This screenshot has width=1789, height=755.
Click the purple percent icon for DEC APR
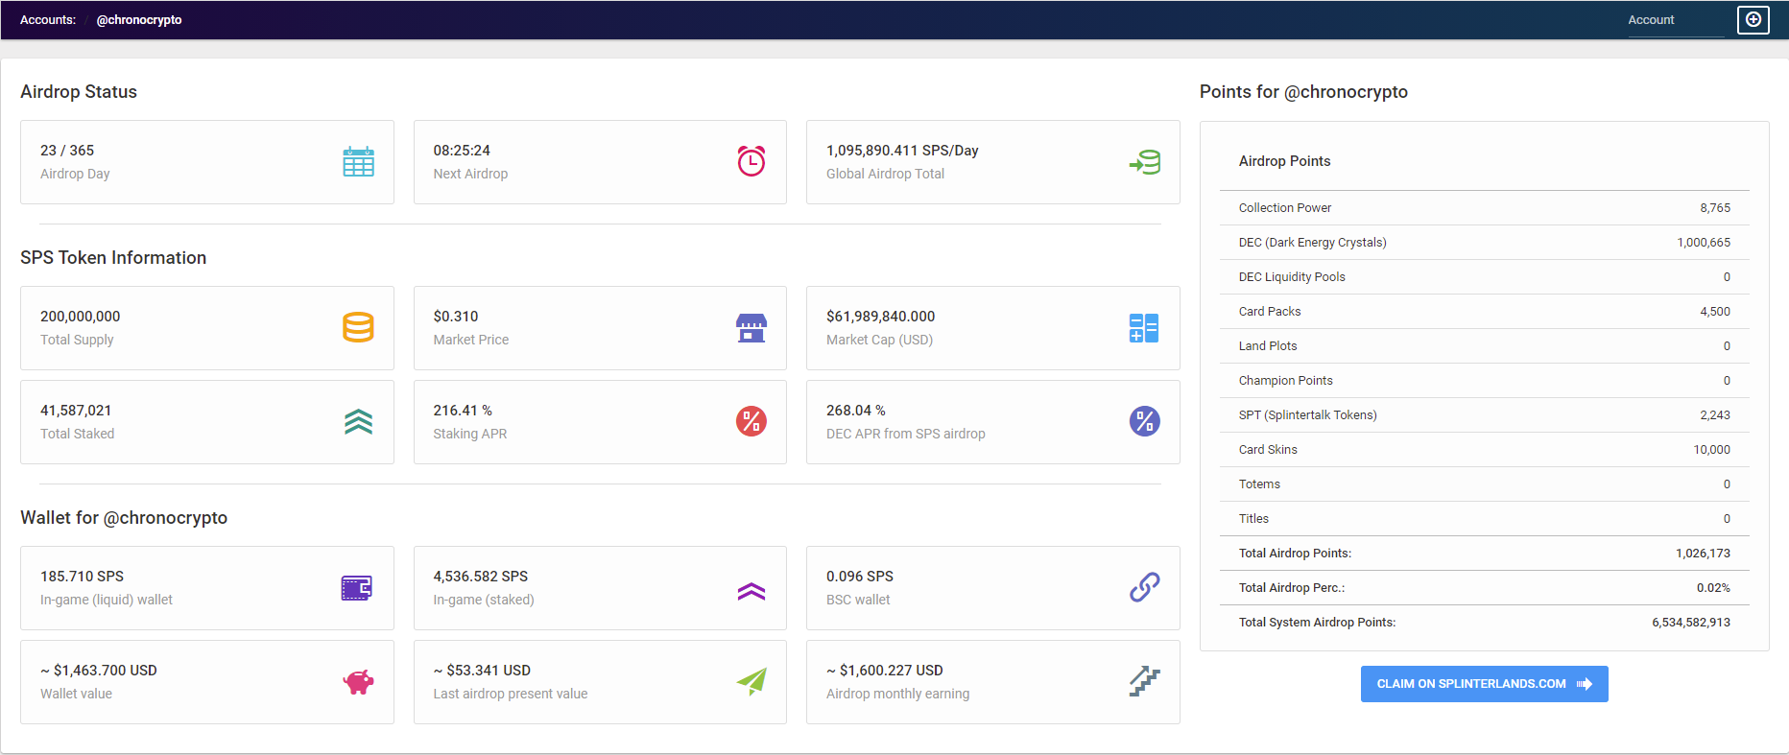tap(1145, 421)
